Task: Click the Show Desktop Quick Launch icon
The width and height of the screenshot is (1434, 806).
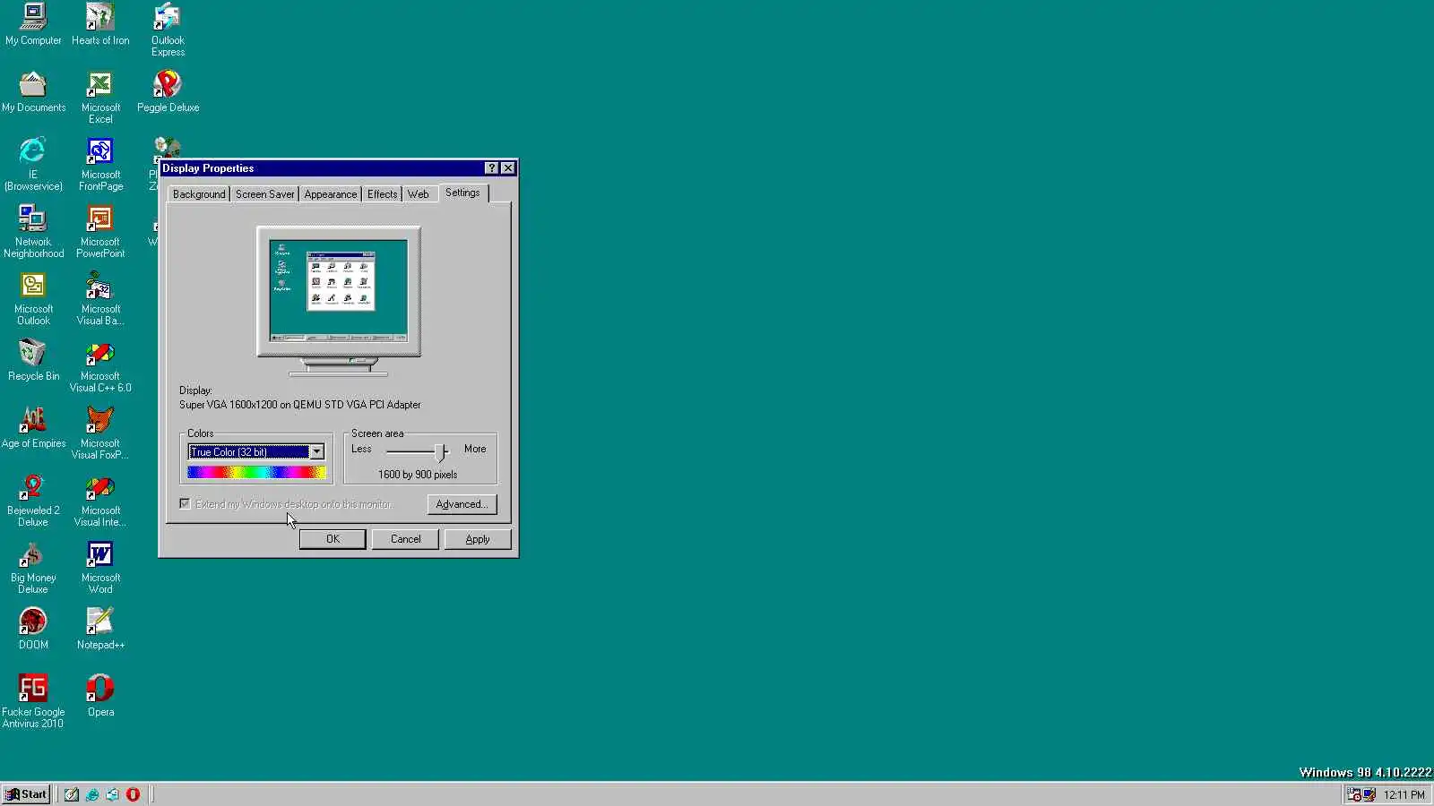Action: [x=72, y=794]
